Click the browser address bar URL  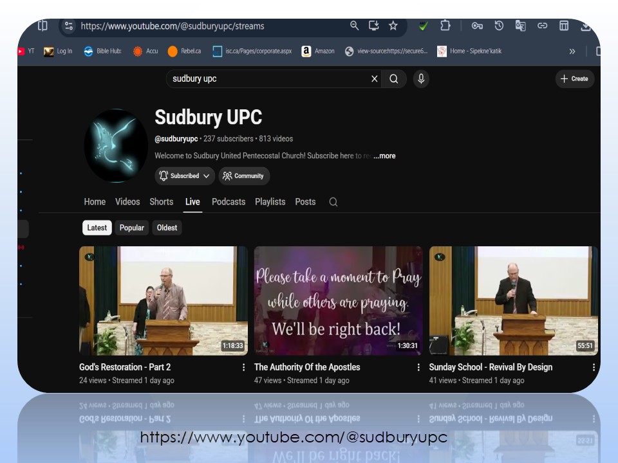coord(173,26)
